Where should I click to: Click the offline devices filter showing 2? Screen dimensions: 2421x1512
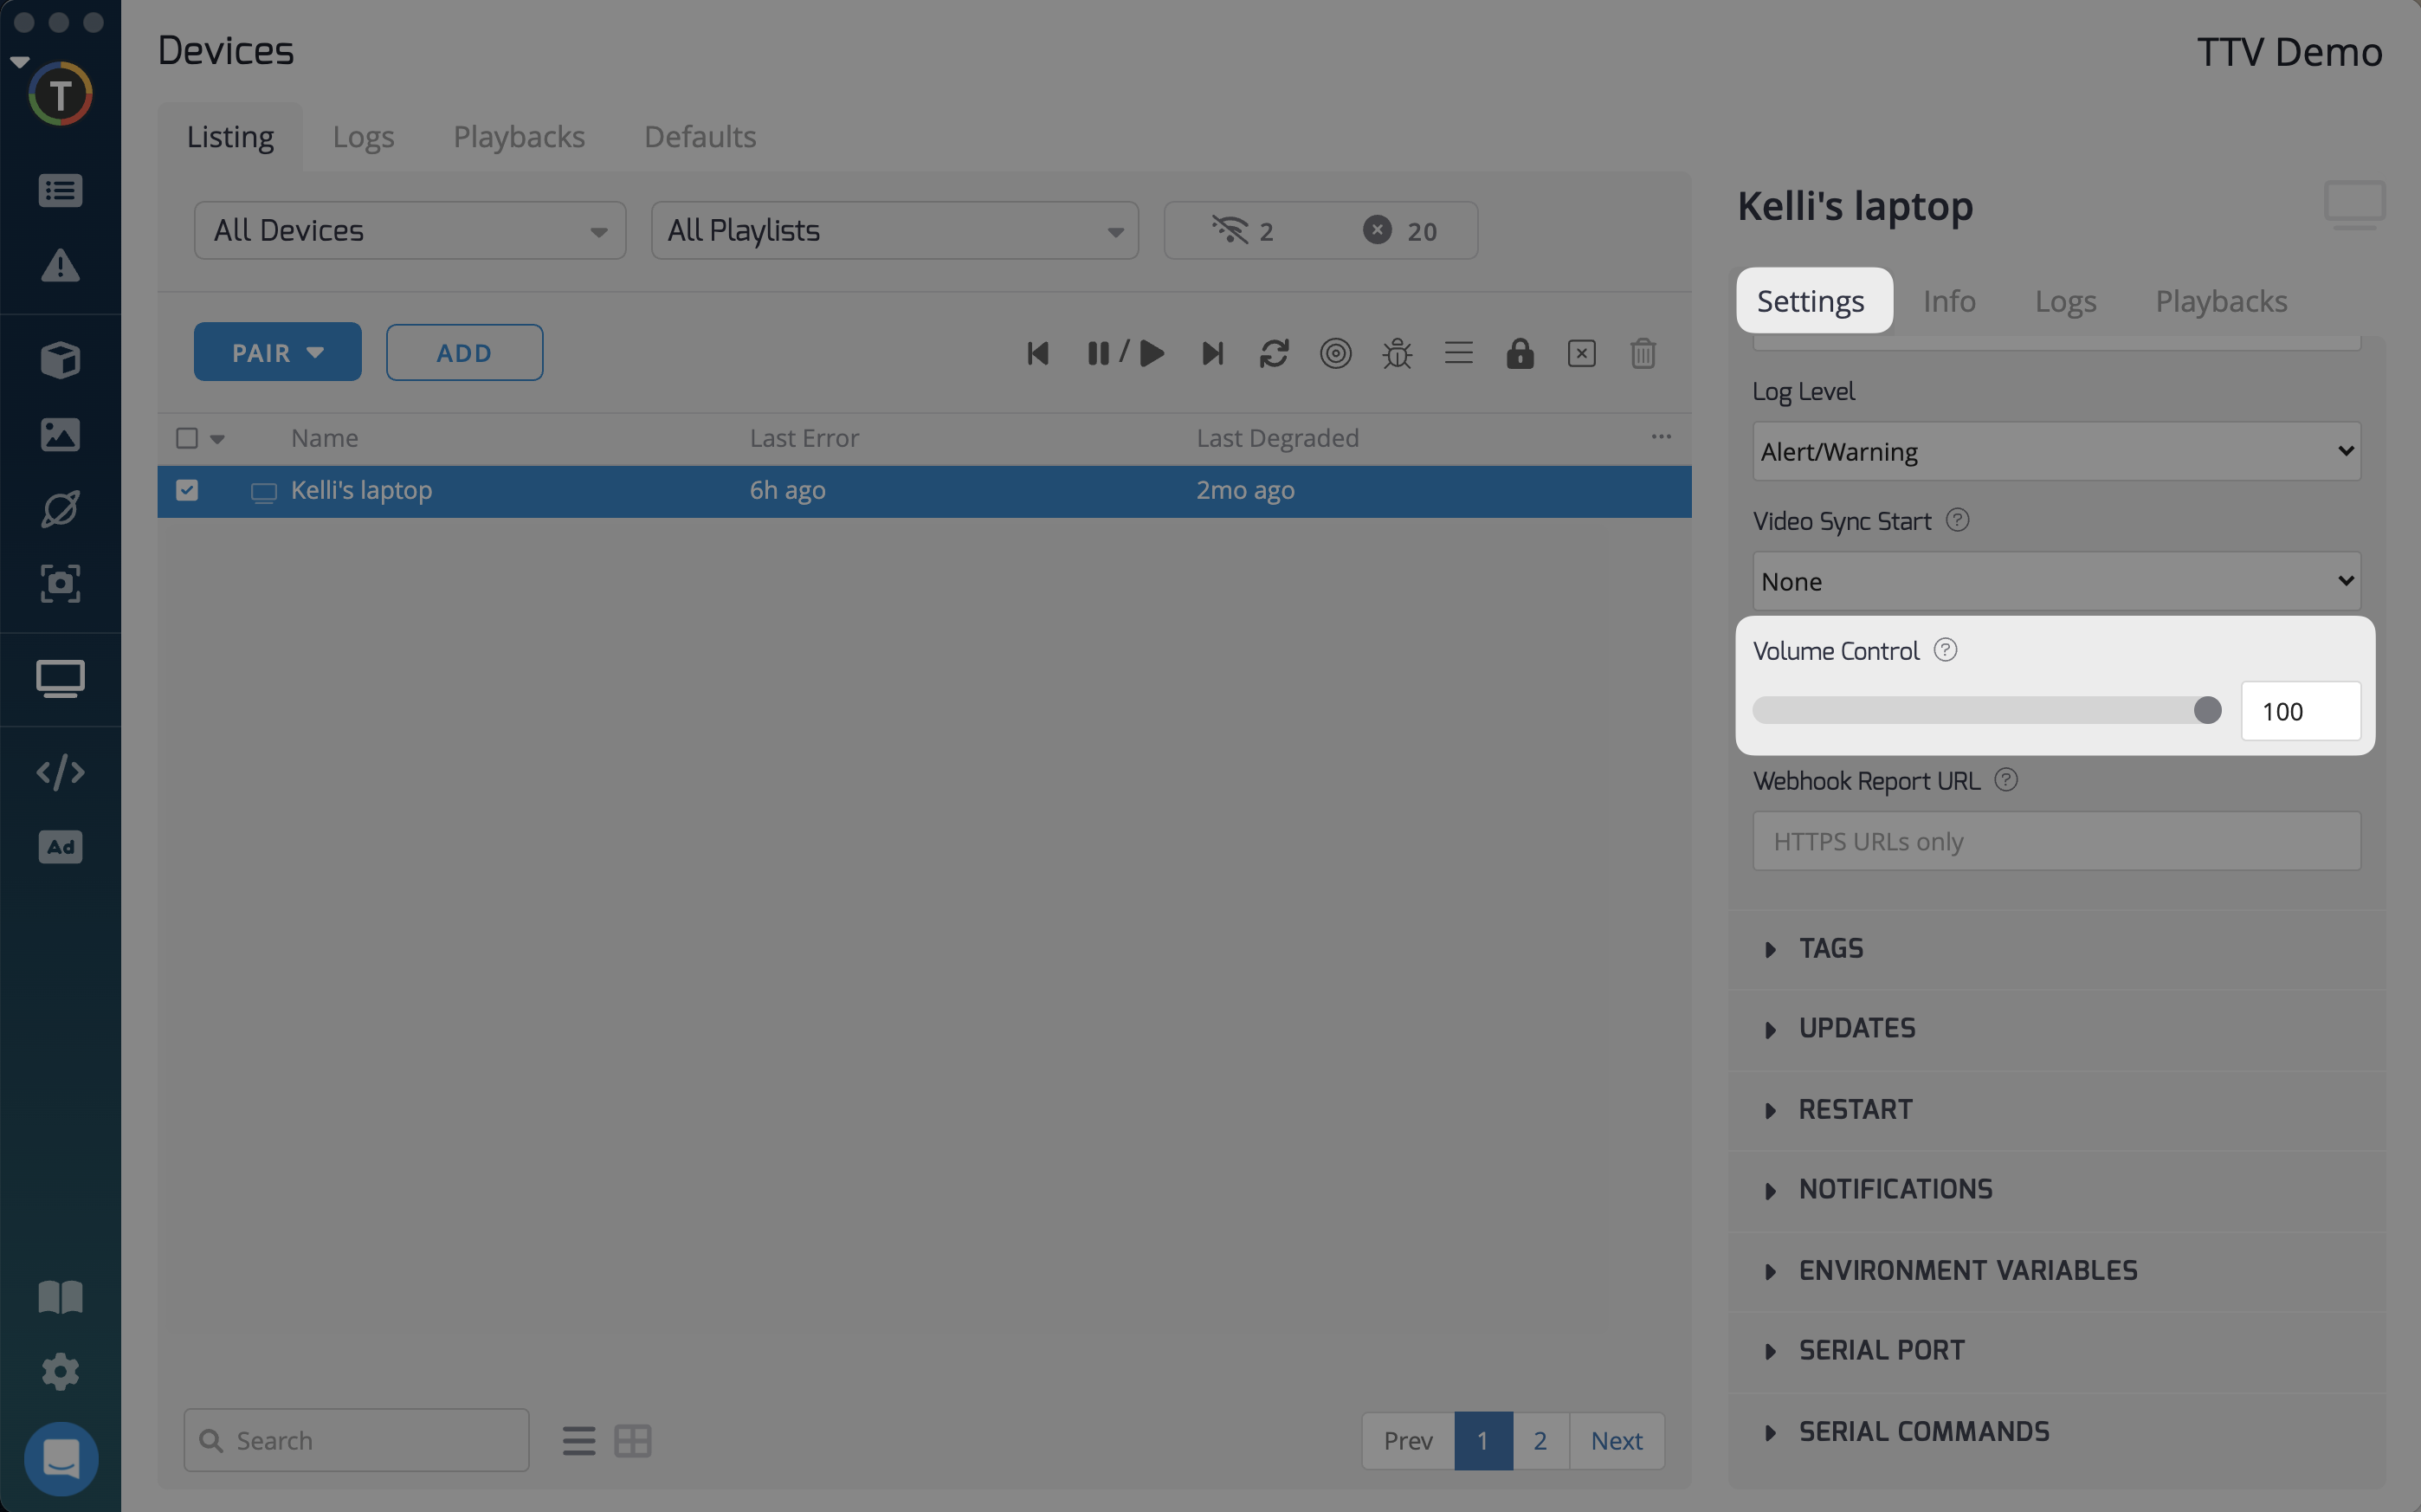tap(1243, 231)
